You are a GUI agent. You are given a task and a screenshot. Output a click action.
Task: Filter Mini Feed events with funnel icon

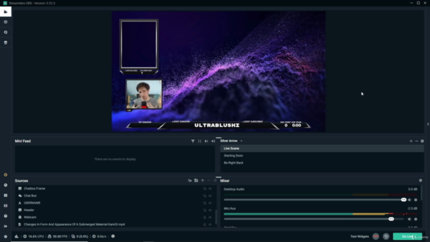pos(193,141)
